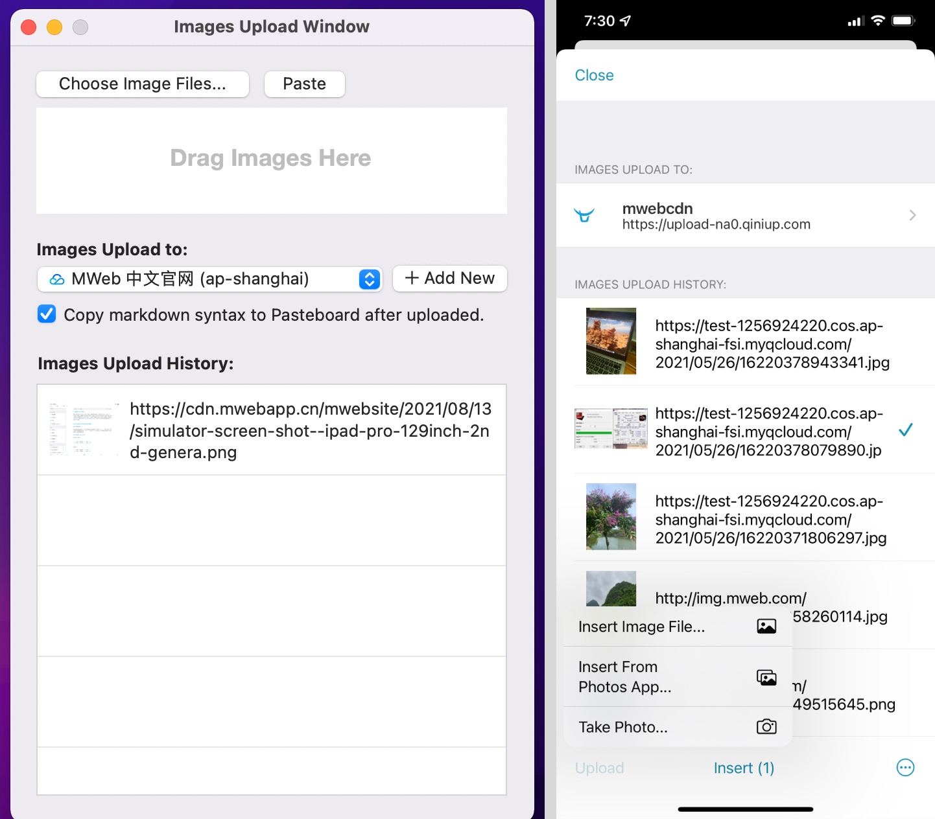Click the Images Upload Window title
The width and height of the screenshot is (935, 819).
(x=272, y=27)
